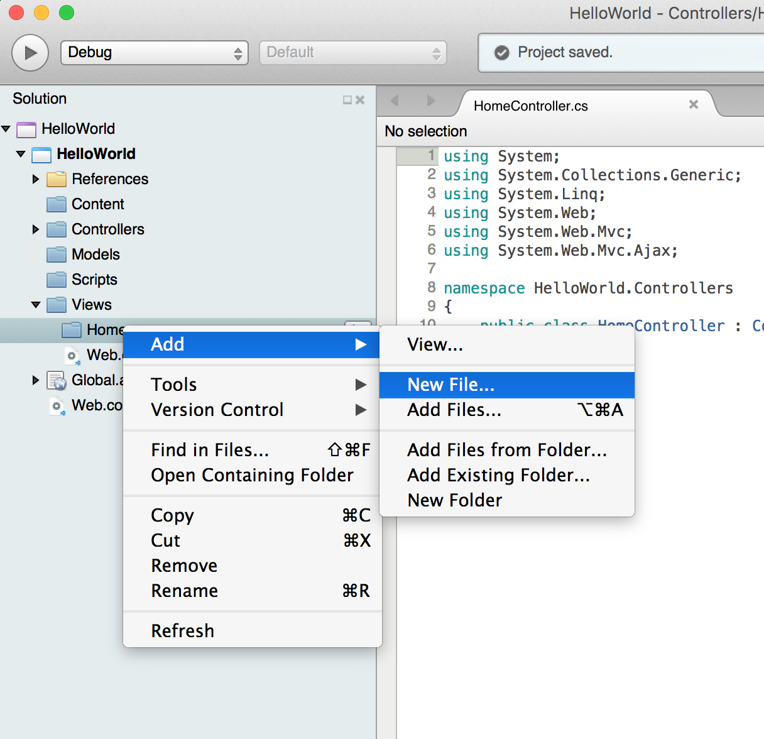Close the Solution pad
The width and height of the screenshot is (764, 739).
360,100
